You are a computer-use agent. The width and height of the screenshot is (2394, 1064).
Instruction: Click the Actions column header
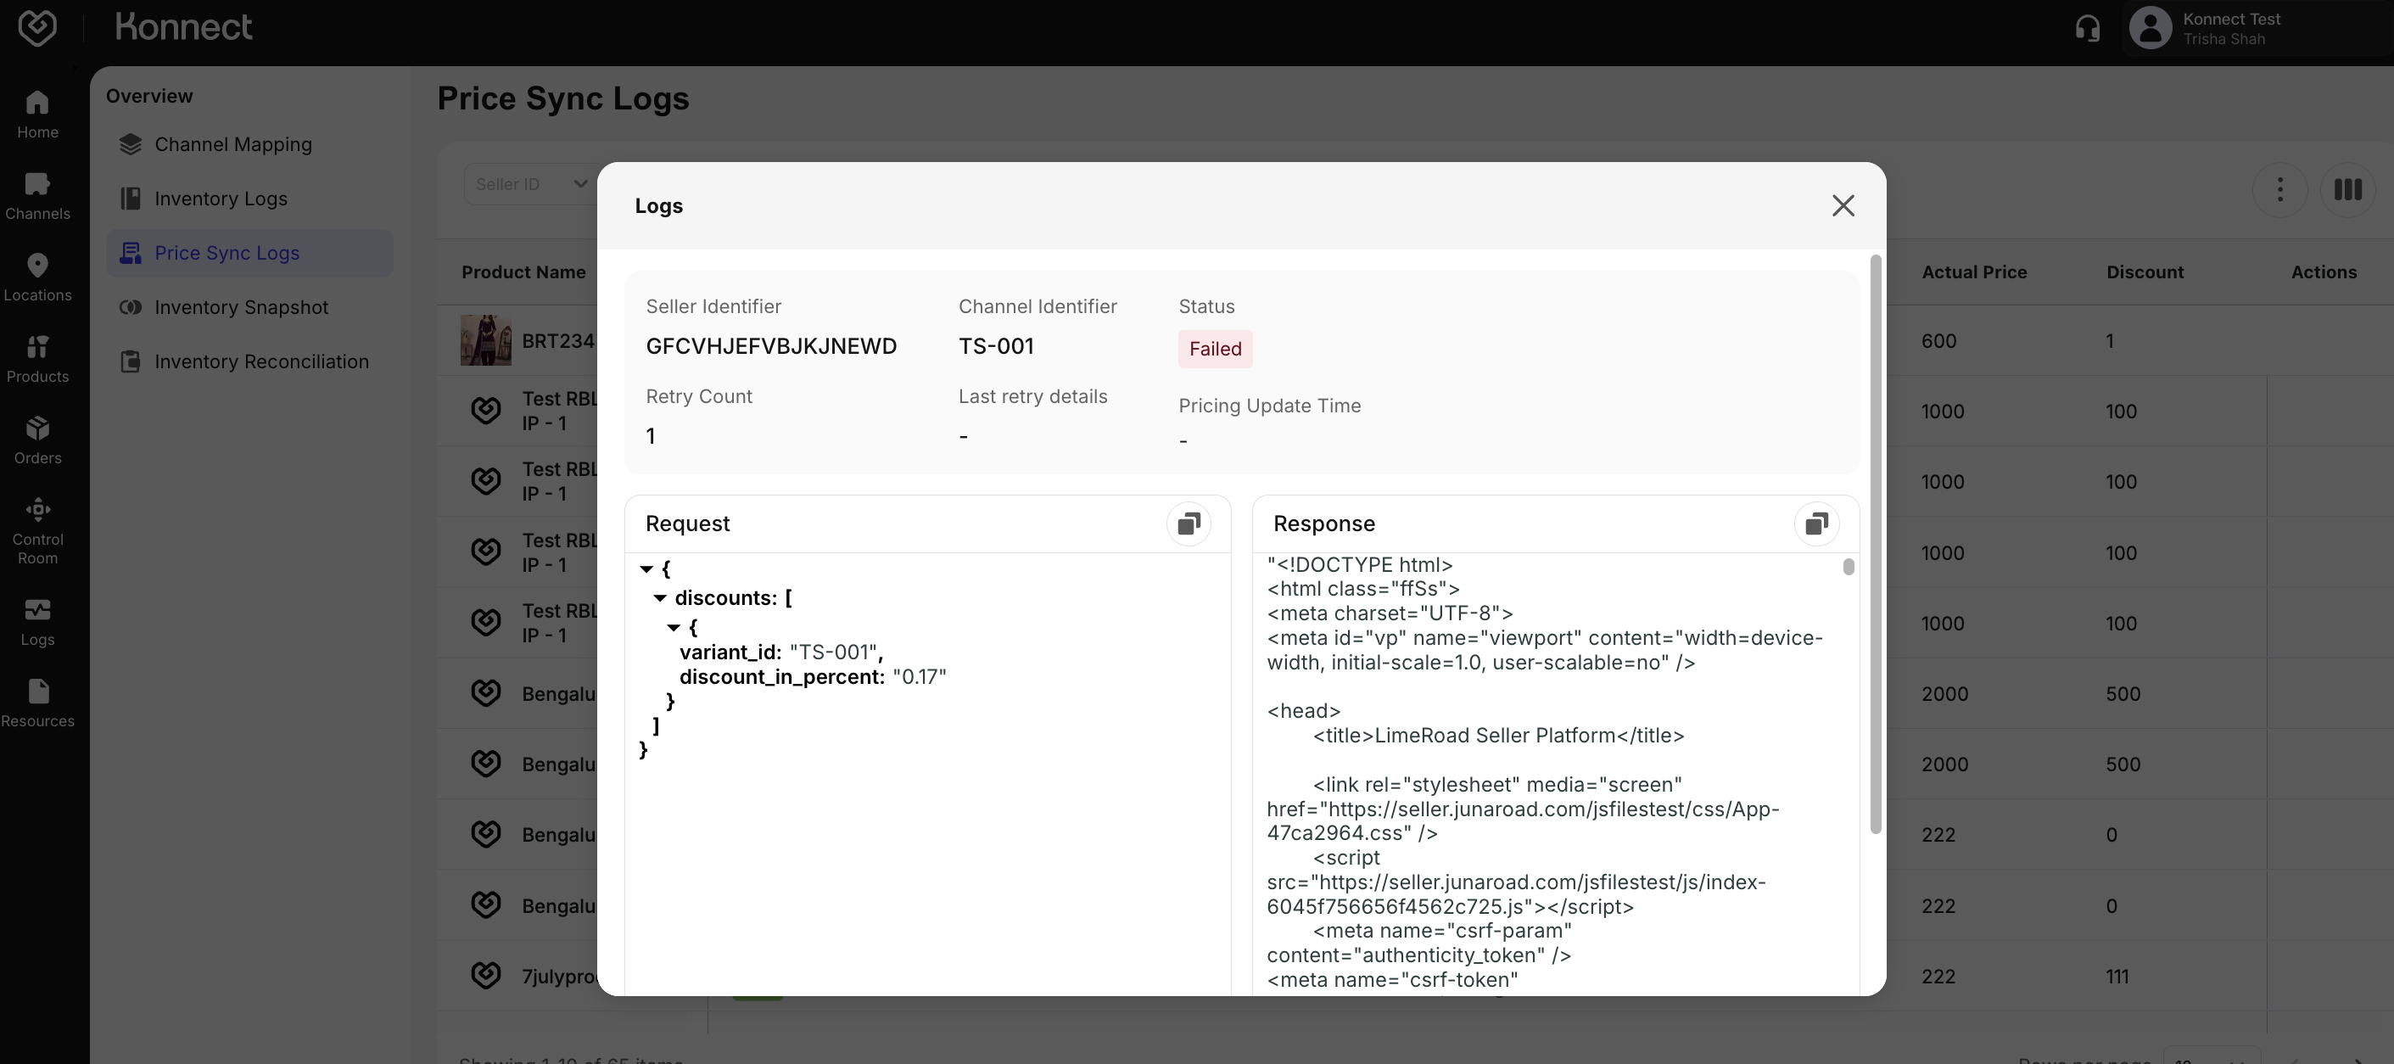click(x=2324, y=272)
